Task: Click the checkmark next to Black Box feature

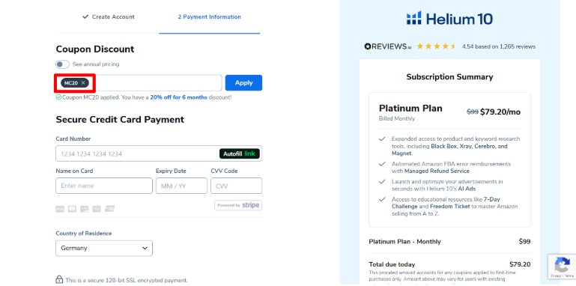Action: 382,139
